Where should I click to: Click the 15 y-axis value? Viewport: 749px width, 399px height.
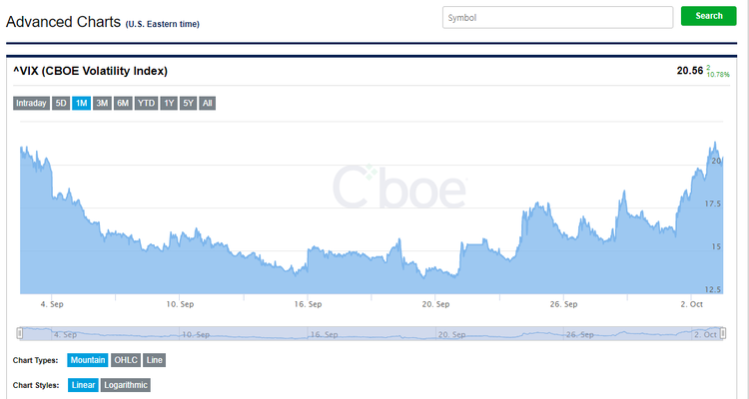[716, 246]
